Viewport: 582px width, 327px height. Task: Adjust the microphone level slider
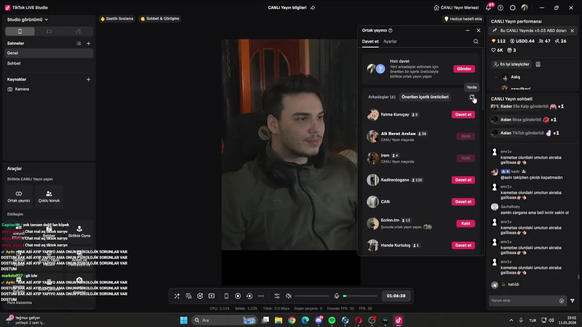(360, 296)
